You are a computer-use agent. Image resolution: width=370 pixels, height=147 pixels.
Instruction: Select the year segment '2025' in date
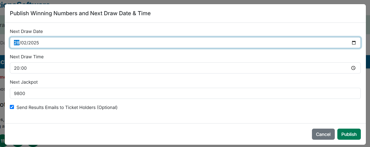(33, 43)
